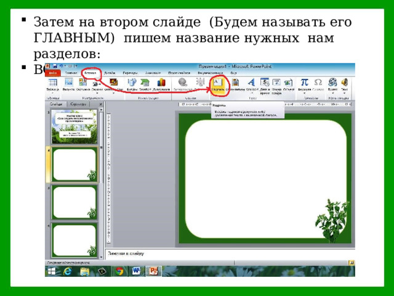Open the red File (Файл) tab
Screen dimensions: 394x296
coord(53,73)
